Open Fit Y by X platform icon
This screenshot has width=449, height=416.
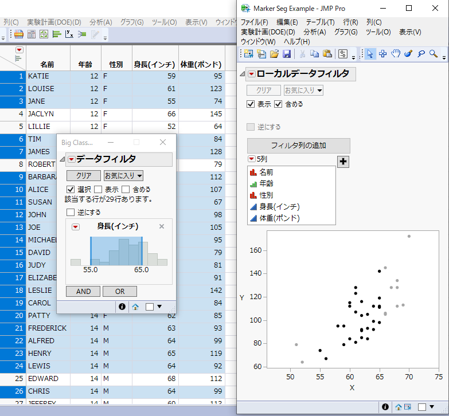click(x=70, y=34)
